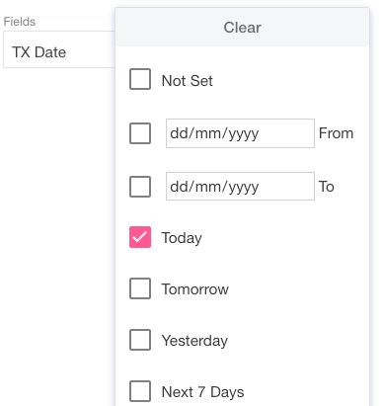Click the Clear button
Viewport: 383px width, 406px height.
(x=243, y=28)
